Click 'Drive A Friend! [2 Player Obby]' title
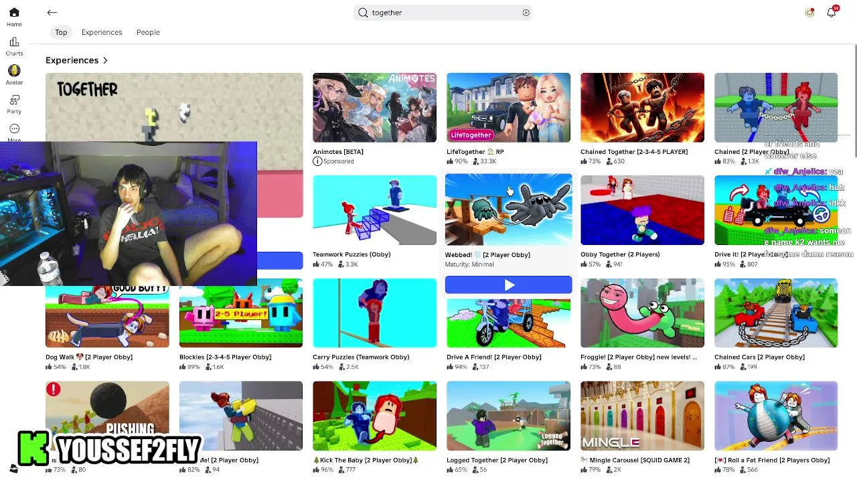Image resolution: width=857 pixels, height=482 pixels. click(494, 357)
